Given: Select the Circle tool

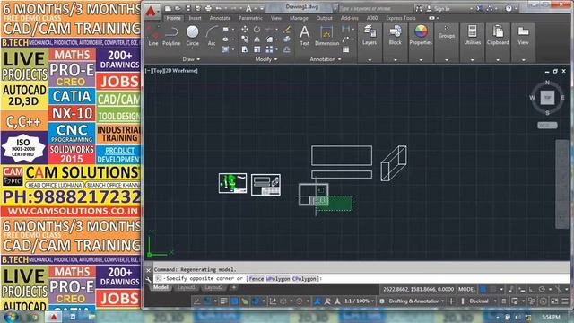Looking at the screenshot, I should point(192,36).
